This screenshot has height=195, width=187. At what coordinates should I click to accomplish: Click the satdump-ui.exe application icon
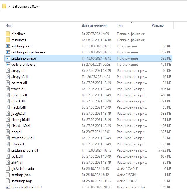[8, 58]
